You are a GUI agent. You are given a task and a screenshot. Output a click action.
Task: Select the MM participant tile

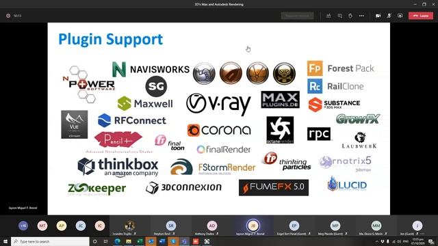376,226
